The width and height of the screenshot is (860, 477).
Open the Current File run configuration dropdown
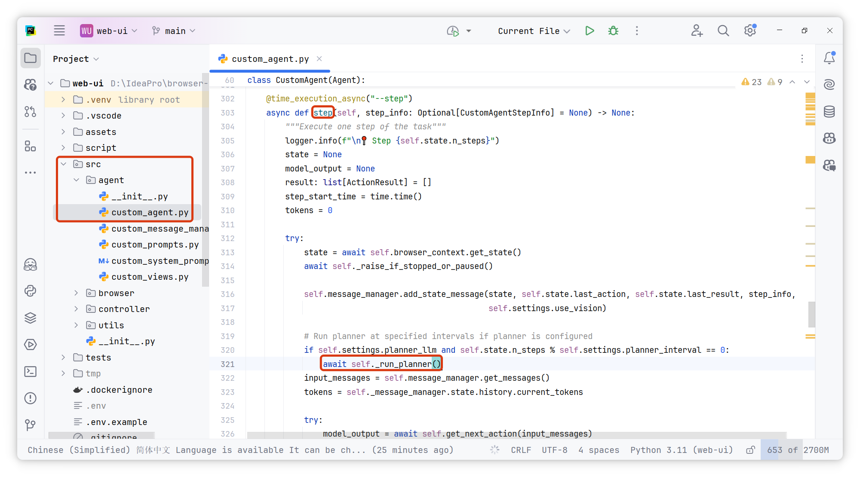coord(534,31)
